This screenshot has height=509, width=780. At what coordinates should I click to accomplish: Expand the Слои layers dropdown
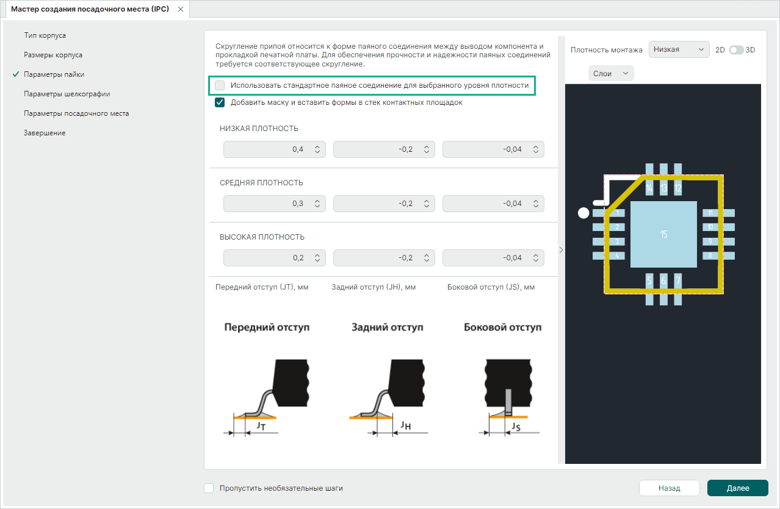click(x=611, y=73)
